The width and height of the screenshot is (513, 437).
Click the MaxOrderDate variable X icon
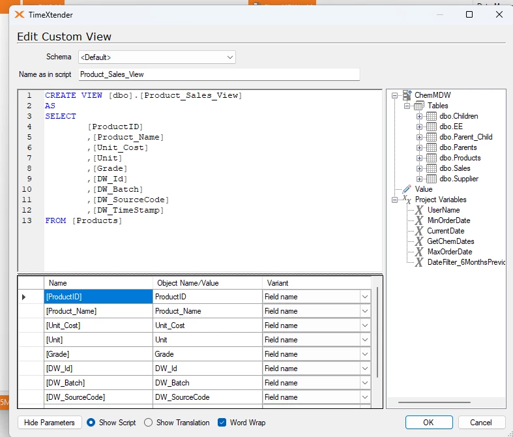(419, 252)
